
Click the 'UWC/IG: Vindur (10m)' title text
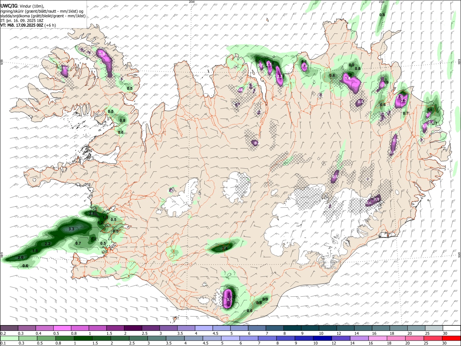coord(22,6)
